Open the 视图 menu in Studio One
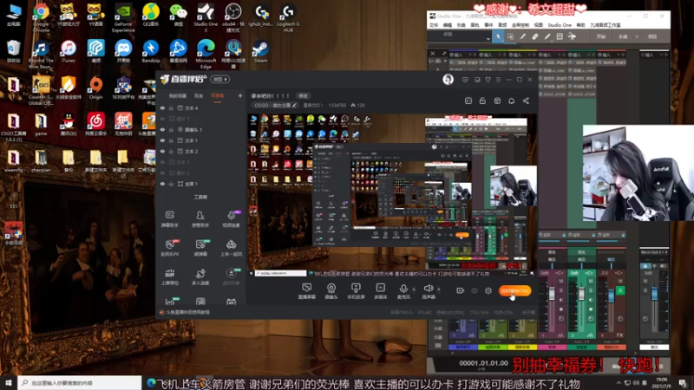The image size is (694, 390). click(x=538, y=25)
